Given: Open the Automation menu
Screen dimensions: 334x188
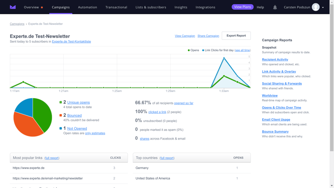Looking at the screenshot, I should tap(88, 7).
